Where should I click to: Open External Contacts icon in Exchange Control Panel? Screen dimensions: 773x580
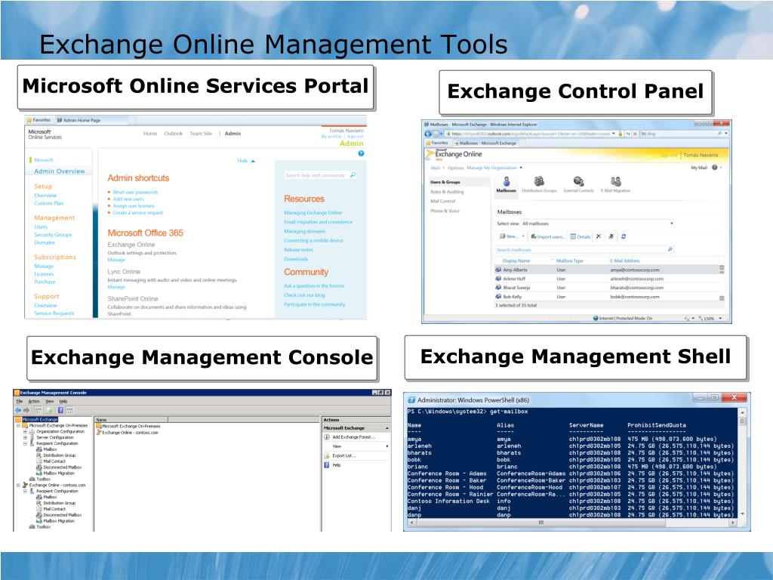click(578, 184)
